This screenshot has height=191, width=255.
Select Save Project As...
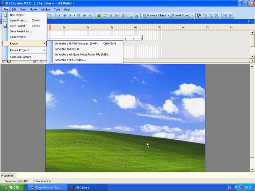coord(24,31)
